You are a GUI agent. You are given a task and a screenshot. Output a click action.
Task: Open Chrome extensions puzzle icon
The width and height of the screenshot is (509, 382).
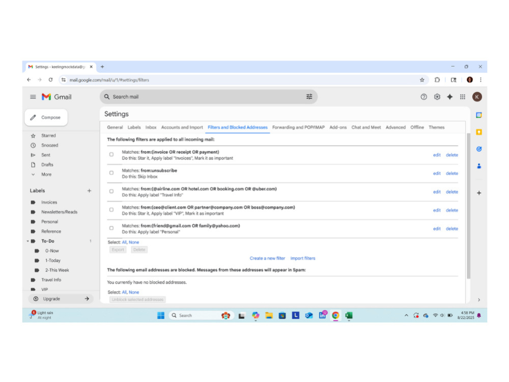(437, 80)
